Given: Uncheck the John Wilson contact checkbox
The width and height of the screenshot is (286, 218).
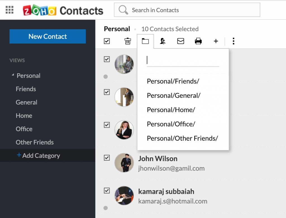Looking at the screenshot, I should [x=107, y=158].
